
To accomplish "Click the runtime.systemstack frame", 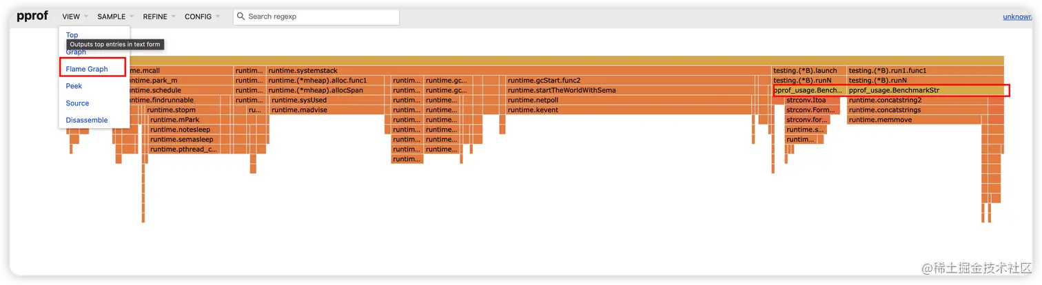I will point(519,70).
